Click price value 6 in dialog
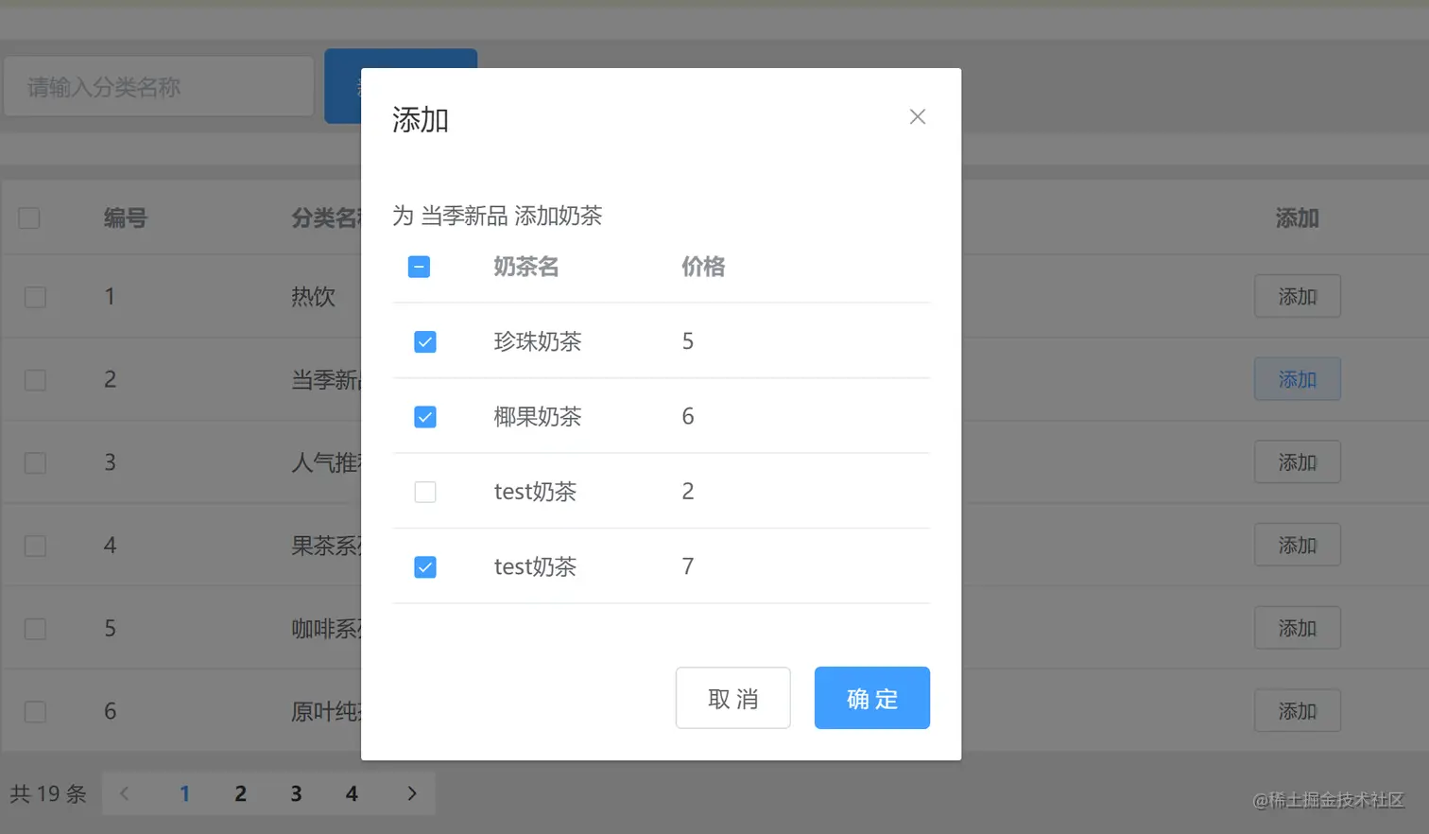 pyautogui.click(x=688, y=416)
